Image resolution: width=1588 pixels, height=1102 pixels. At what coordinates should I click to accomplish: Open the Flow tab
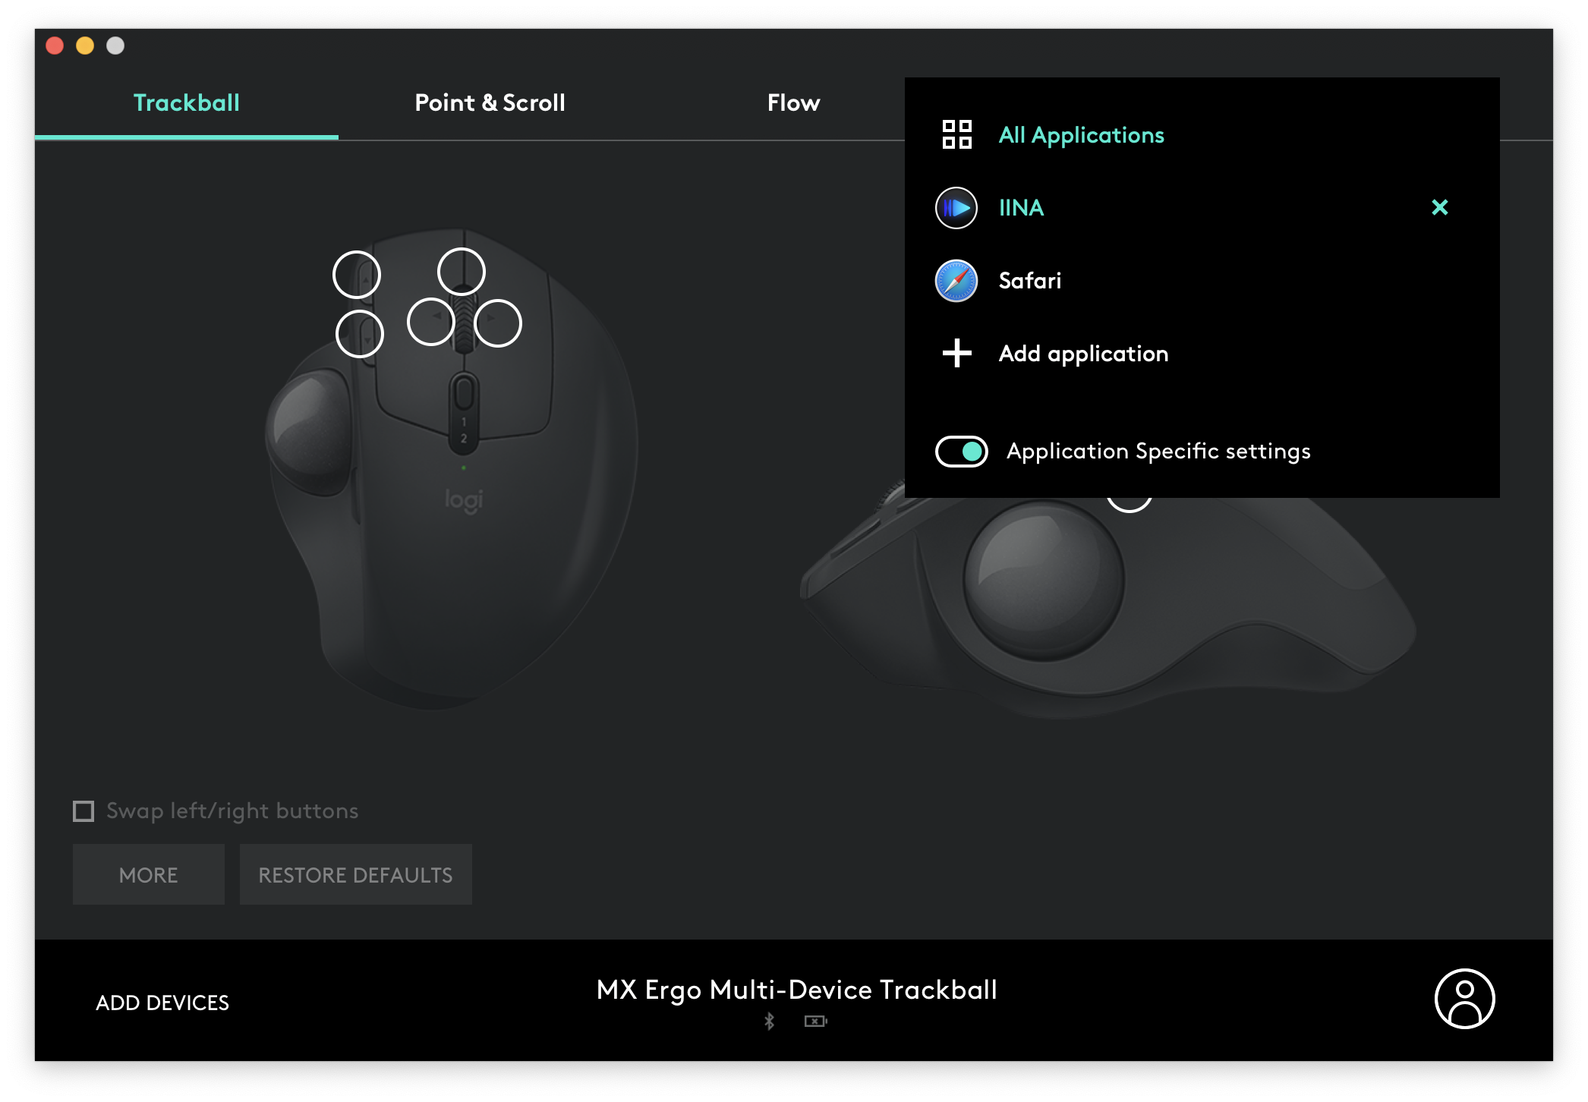(793, 102)
